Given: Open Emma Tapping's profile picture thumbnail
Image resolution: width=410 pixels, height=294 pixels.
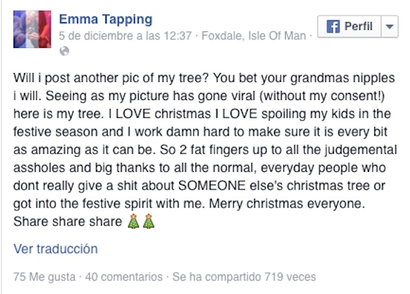Looking at the screenshot, I should click(32, 29).
